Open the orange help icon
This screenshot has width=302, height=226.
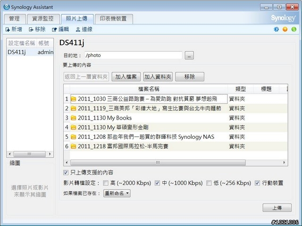[x=285, y=29]
